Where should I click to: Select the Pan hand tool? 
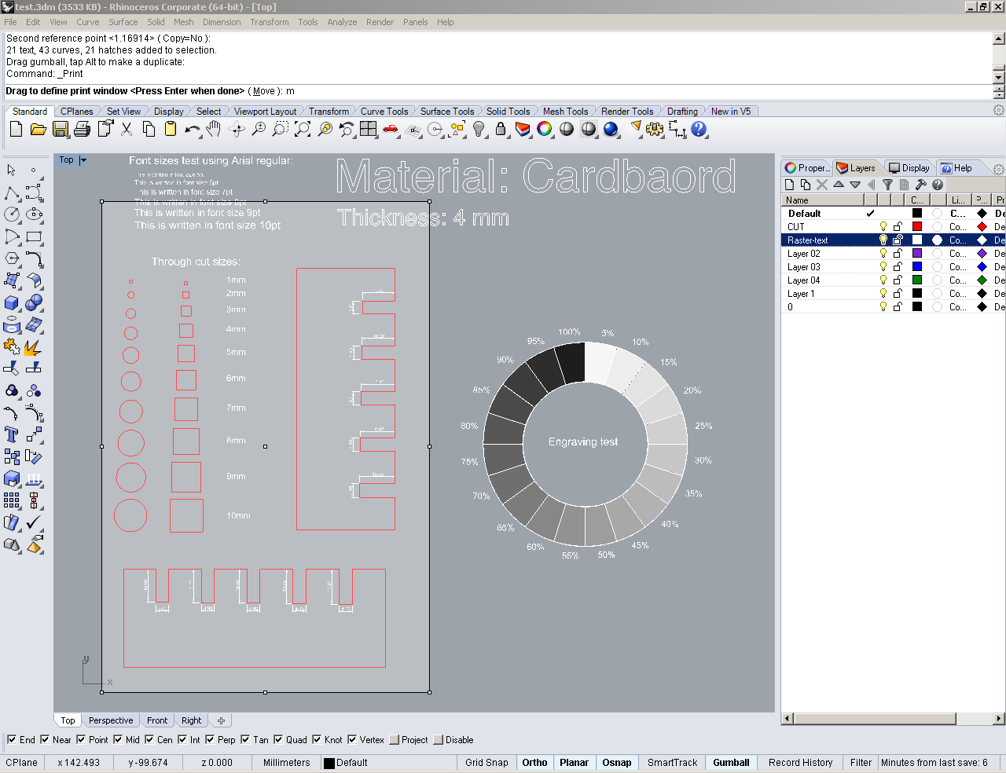tap(214, 130)
